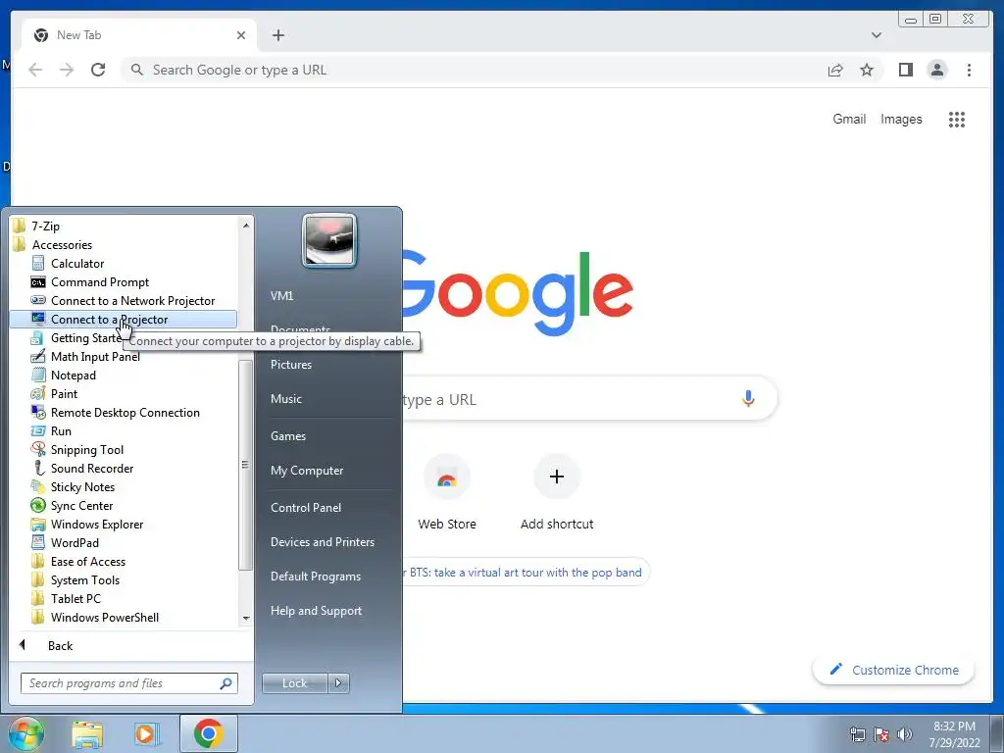This screenshot has height=753, width=1004.
Task: Open Default Programs
Action: [316, 577]
